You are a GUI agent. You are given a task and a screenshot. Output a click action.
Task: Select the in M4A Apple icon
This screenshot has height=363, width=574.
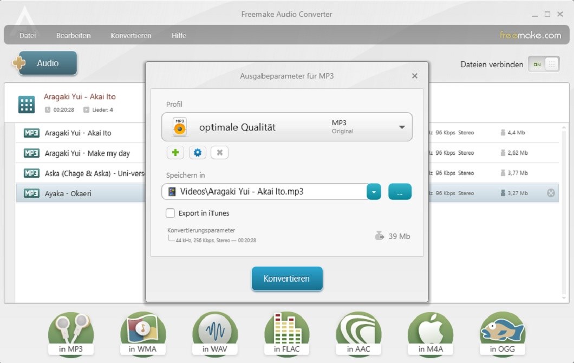(430, 334)
